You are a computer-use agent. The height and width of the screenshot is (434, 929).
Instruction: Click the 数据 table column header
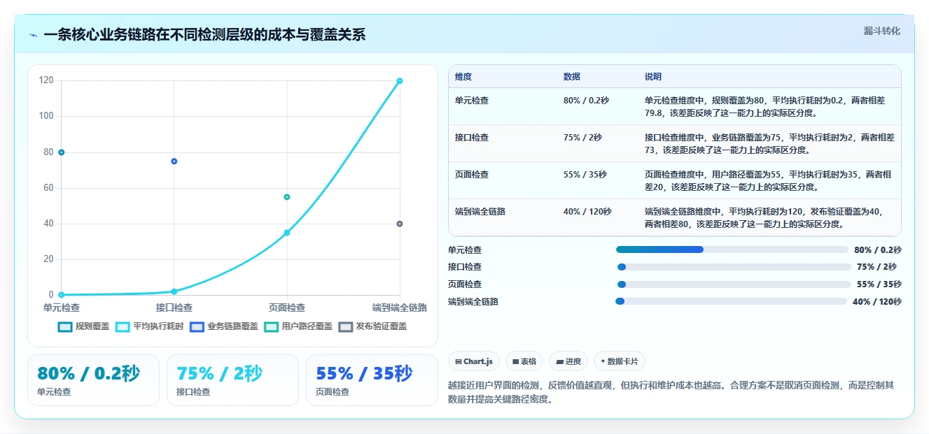[x=572, y=77]
